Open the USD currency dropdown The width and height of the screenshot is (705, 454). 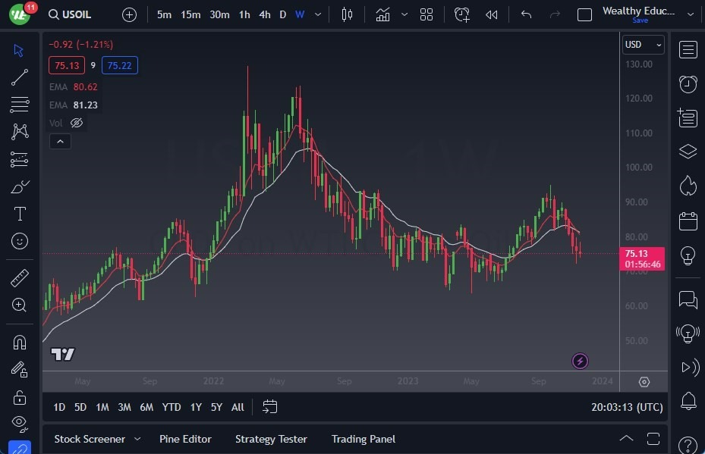[642, 45]
